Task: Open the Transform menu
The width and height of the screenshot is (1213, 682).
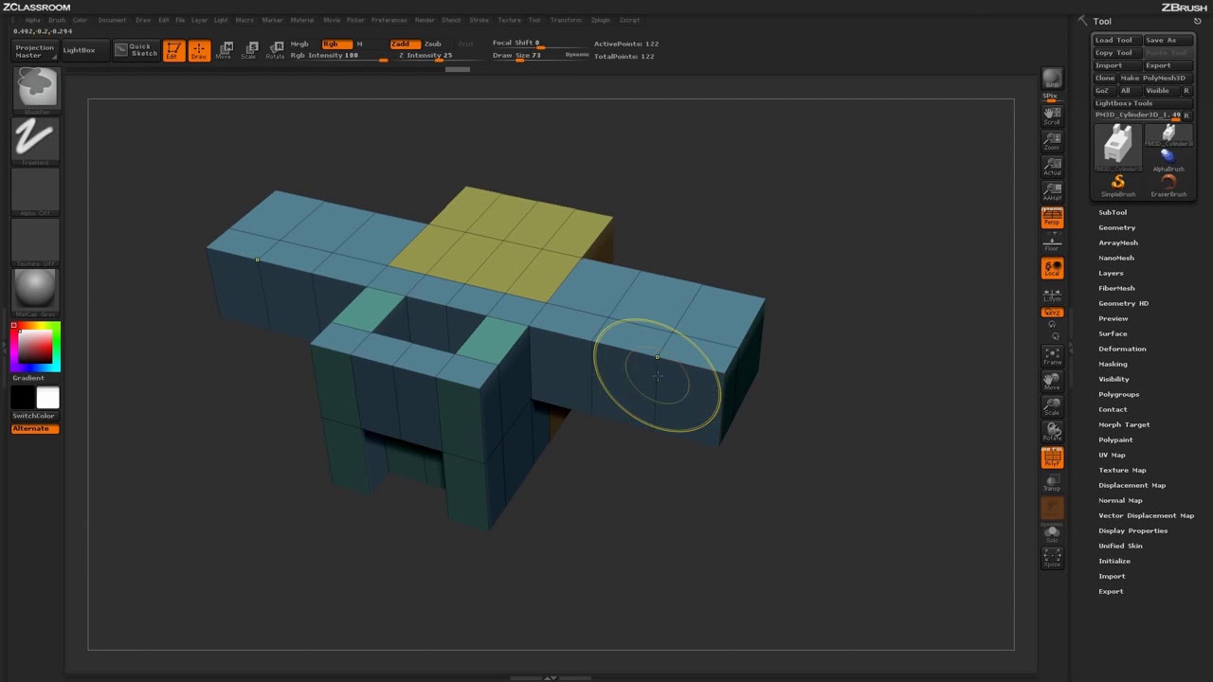Action: pyautogui.click(x=566, y=20)
